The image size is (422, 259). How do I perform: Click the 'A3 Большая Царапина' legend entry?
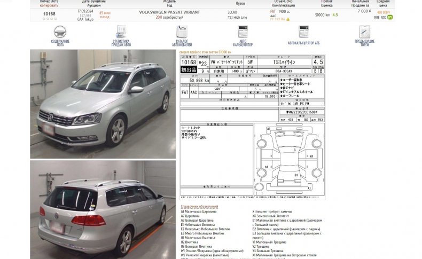coord(197,220)
